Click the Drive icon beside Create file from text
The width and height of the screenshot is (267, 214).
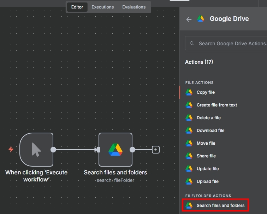pos(189,105)
